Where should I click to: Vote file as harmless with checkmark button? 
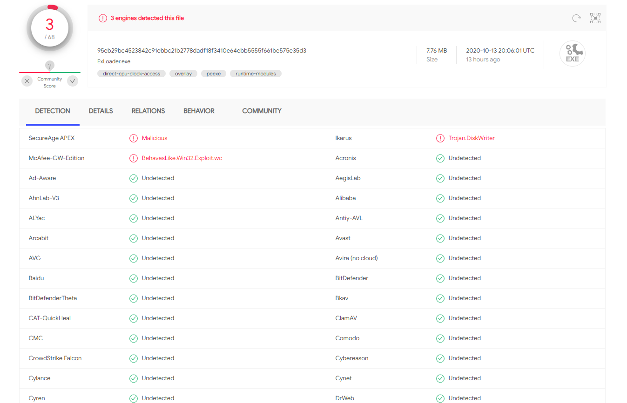pyautogui.click(x=73, y=81)
